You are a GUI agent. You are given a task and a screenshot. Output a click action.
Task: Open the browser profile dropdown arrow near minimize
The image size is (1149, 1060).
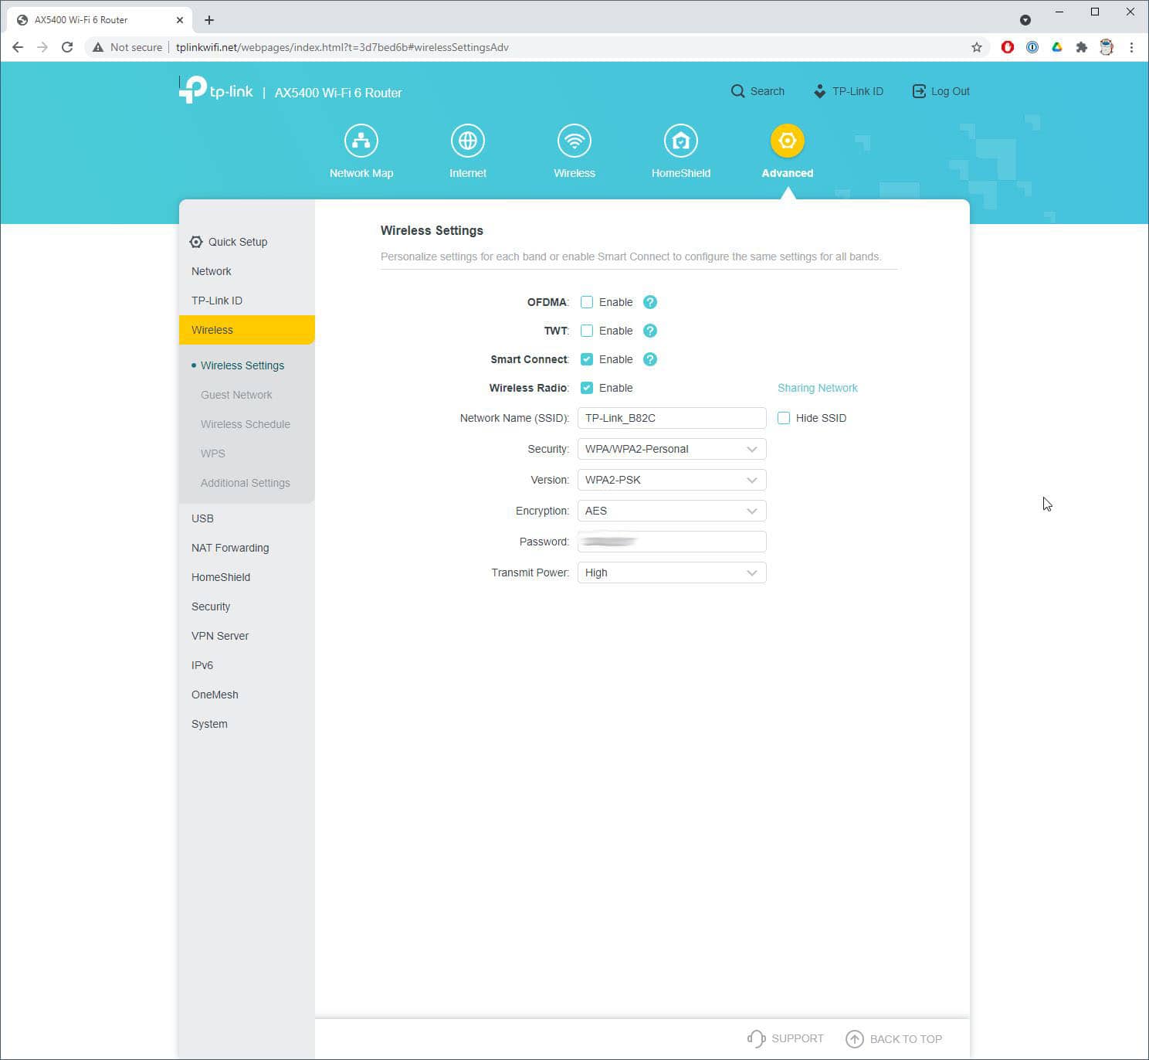point(1025,20)
